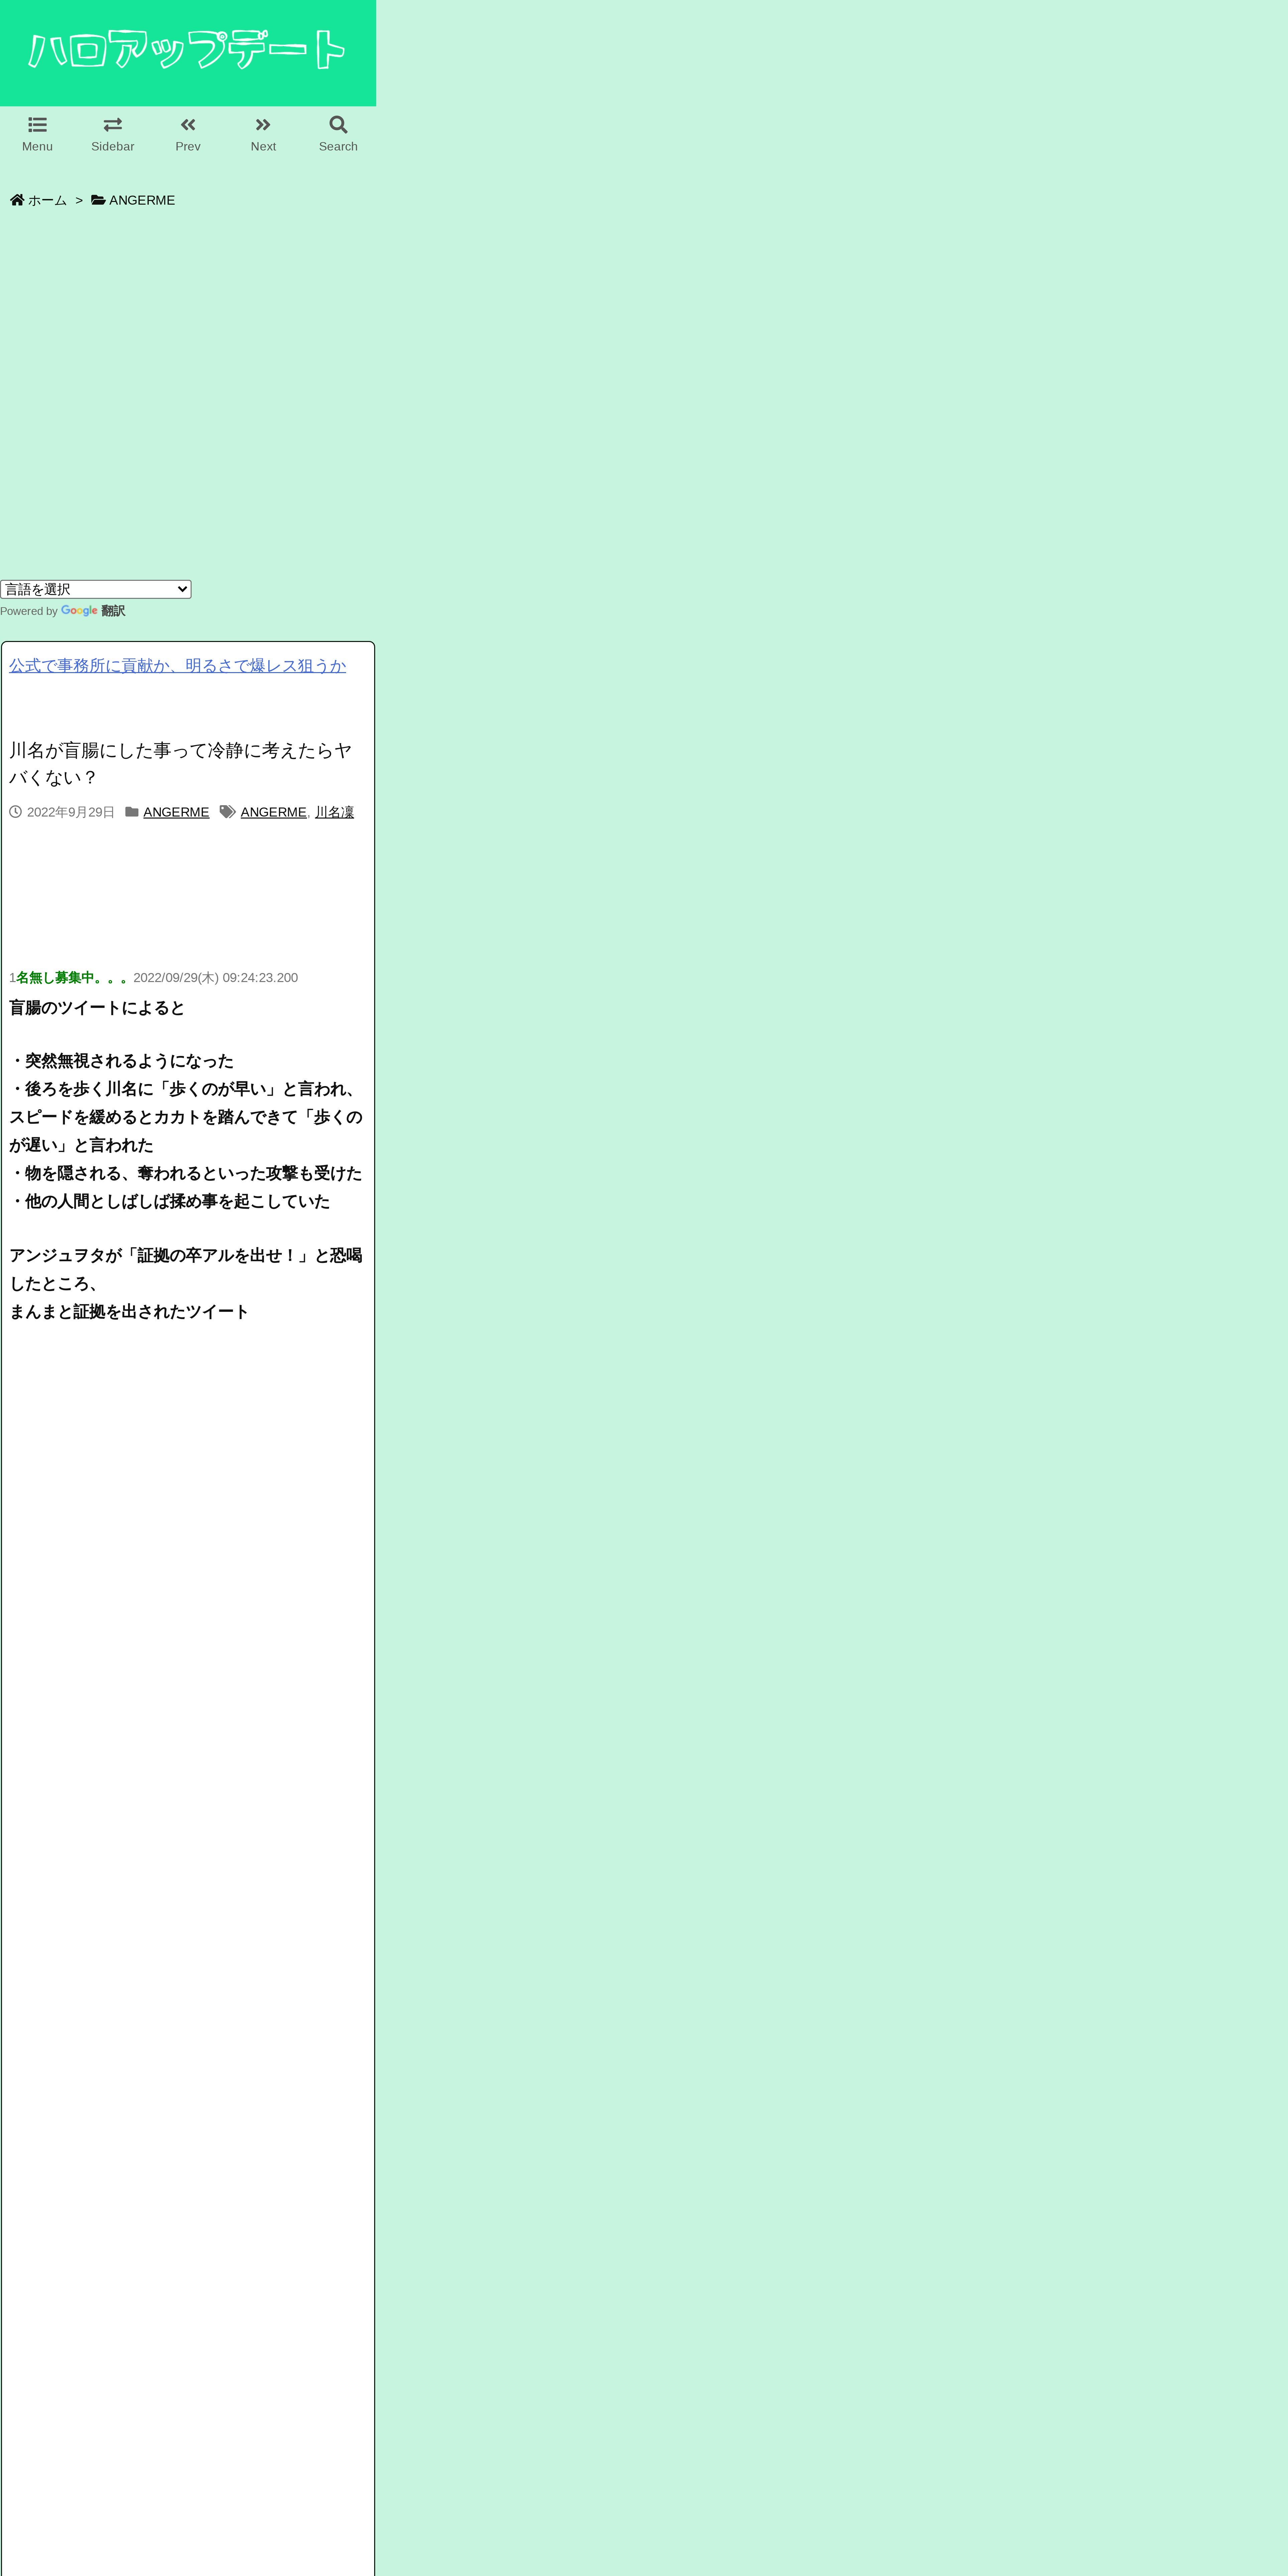
Task: Click the open folder icon in breadcrumb
Action: pyautogui.click(x=98, y=200)
